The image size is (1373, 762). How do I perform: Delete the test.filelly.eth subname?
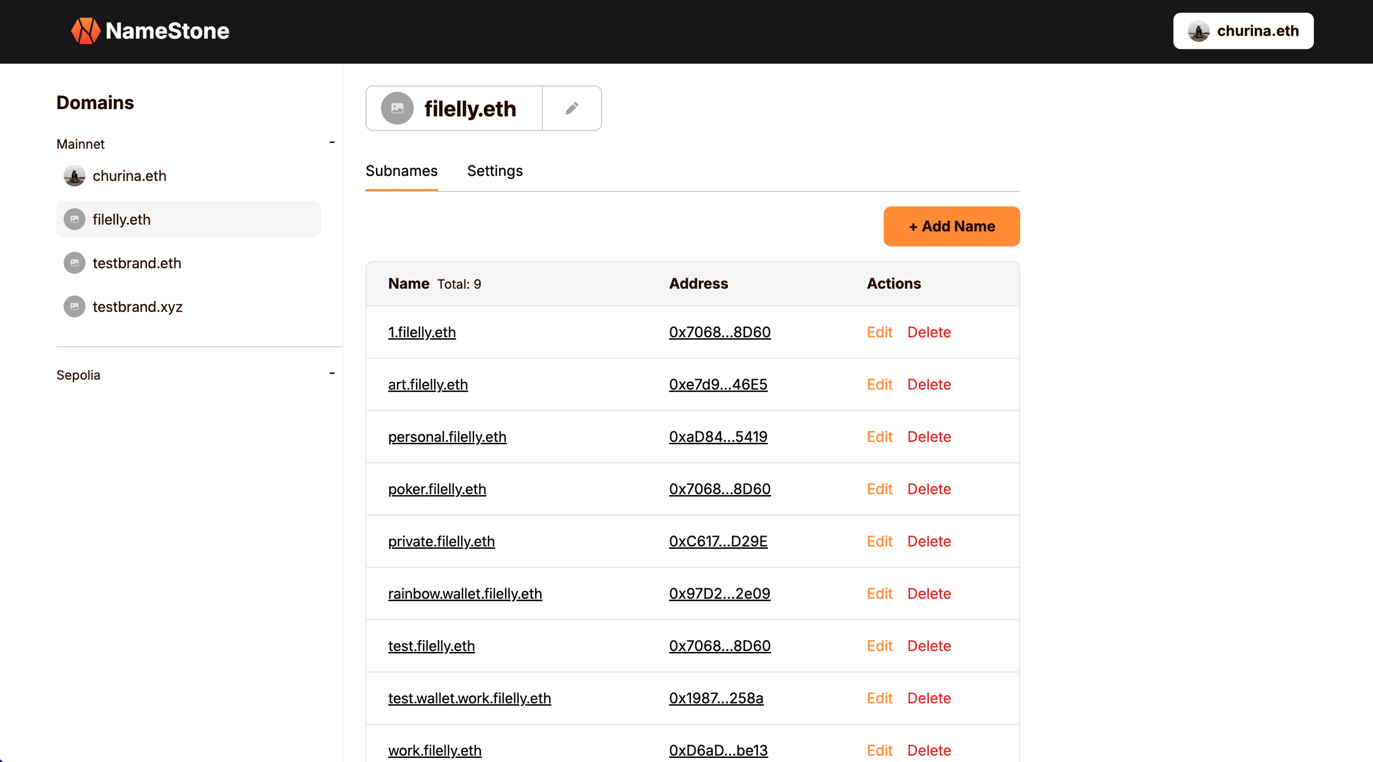click(x=929, y=646)
